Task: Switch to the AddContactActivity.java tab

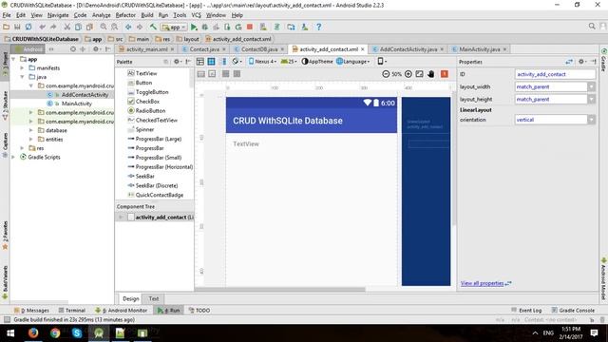Action: click(x=408, y=49)
